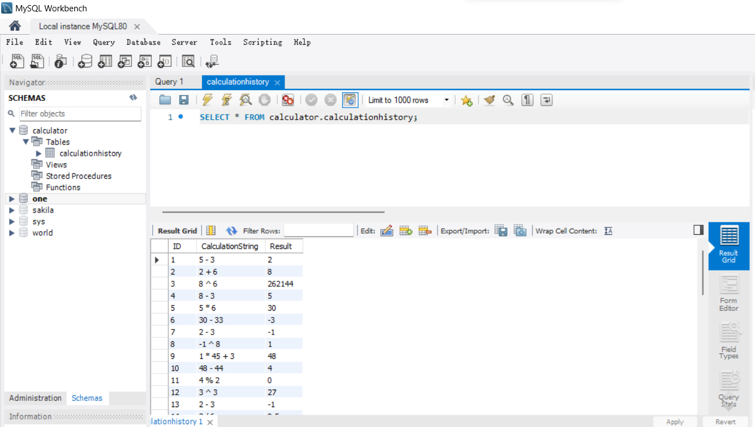Switch to the Query 1 tab

169,82
